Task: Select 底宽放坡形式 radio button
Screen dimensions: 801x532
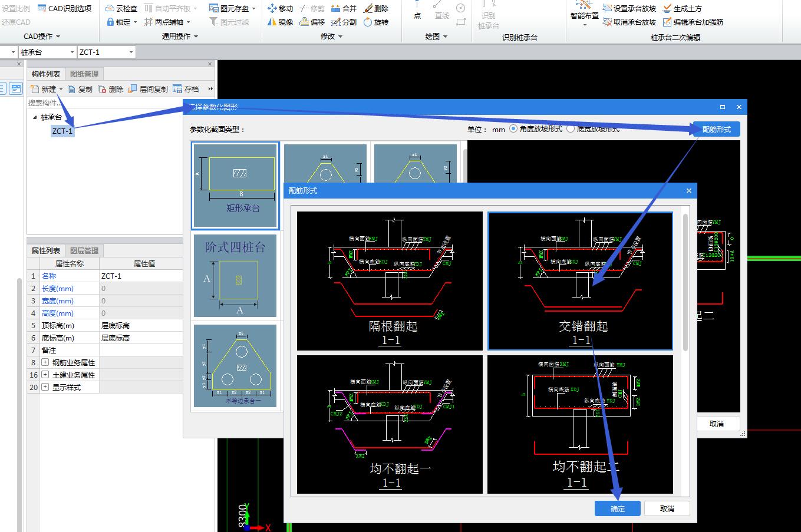Action: tap(570, 129)
